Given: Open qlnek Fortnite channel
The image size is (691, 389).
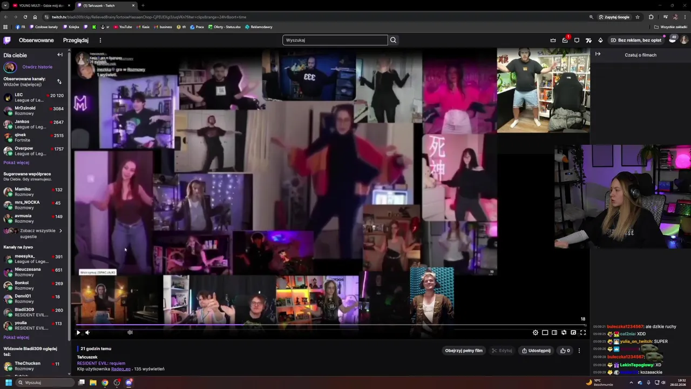Looking at the screenshot, I should [33, 138].
